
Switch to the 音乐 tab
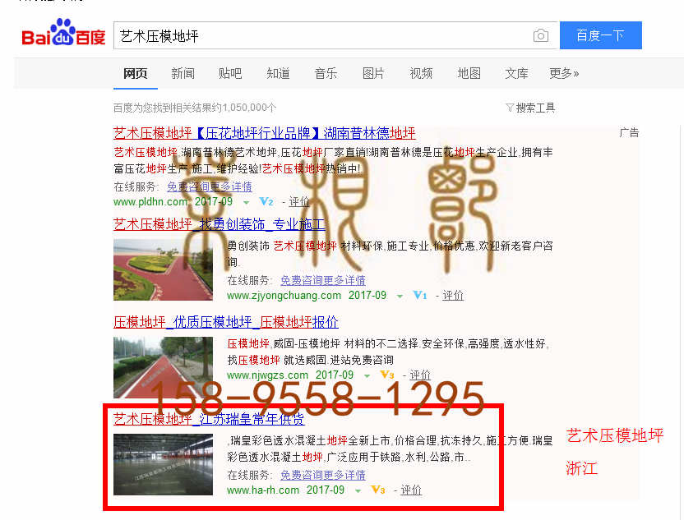[326, 73]
